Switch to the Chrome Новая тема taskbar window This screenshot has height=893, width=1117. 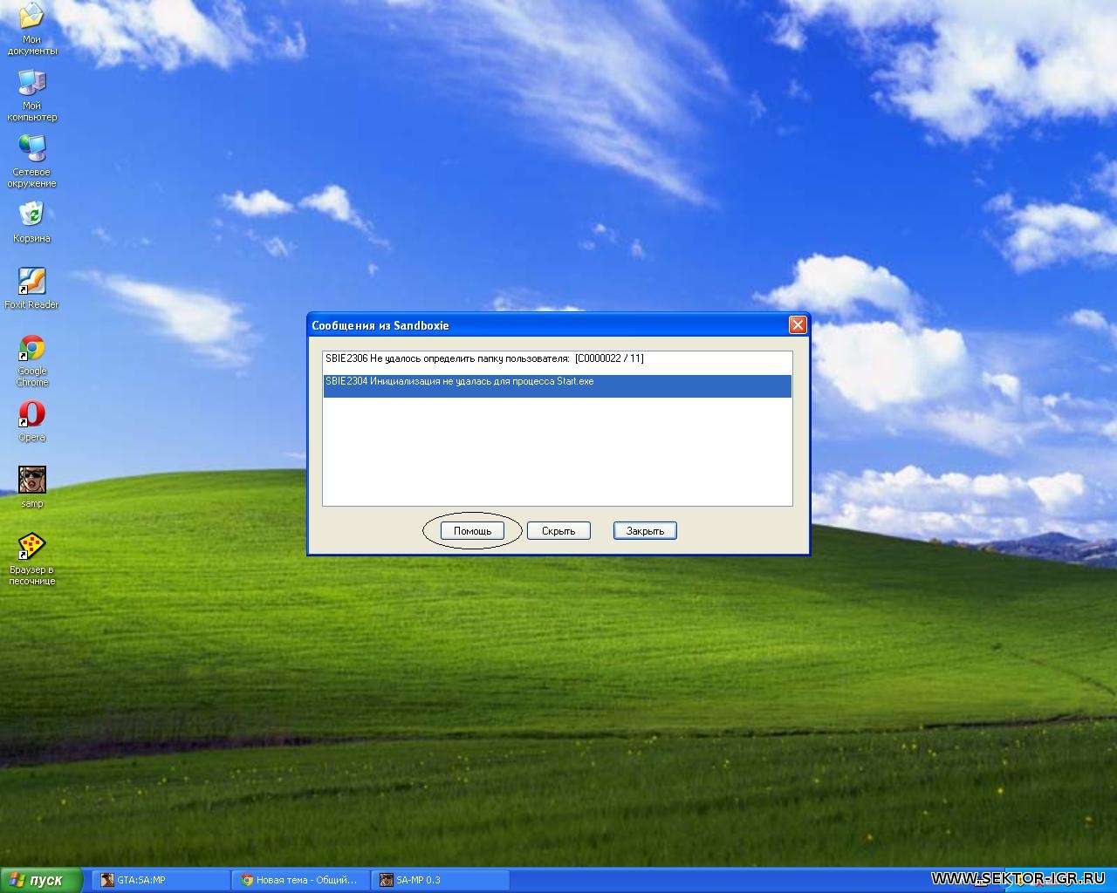click(x=301, y=880)
